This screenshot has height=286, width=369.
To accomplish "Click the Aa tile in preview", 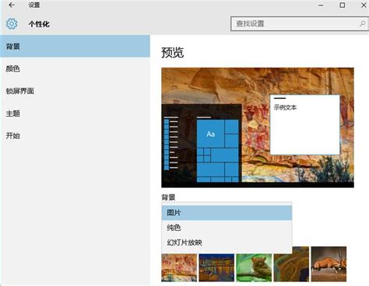I will click(x=210, y=134).
